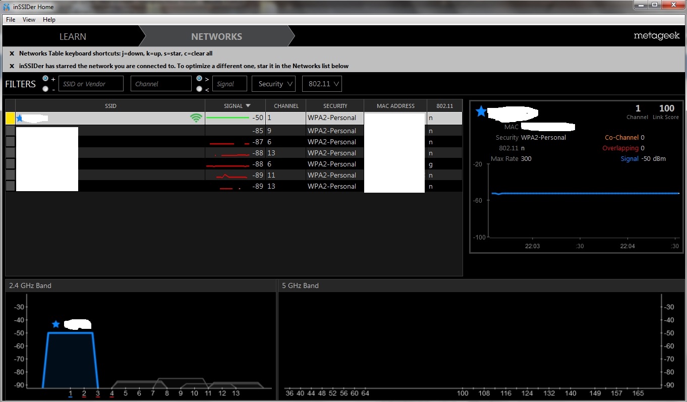Toggle the color box of the -85 channel 9 row
Image resolution: width=687 pixels, height=402 pixels.
pos(10,130)
